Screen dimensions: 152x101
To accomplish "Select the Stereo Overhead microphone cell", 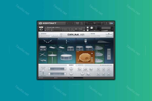I will 48,41.
